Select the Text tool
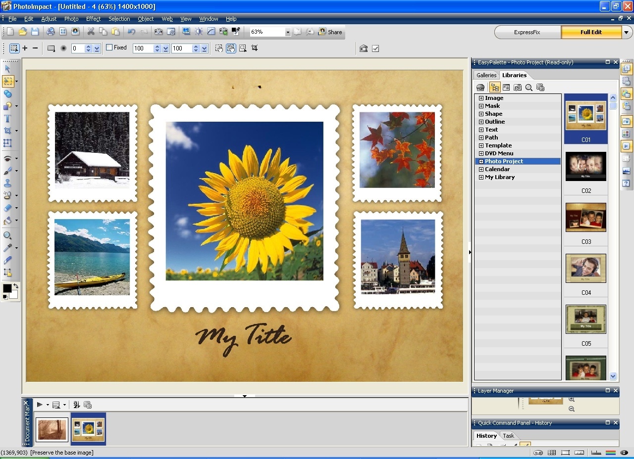The image size is (634, 459). pos(7,119)
